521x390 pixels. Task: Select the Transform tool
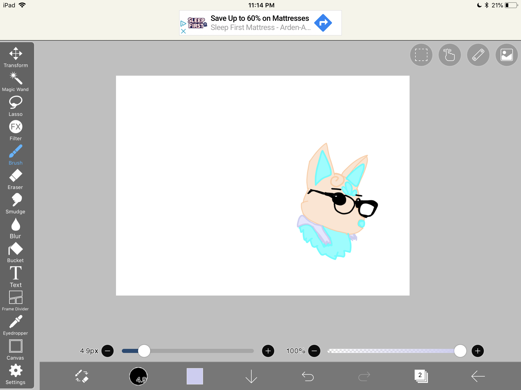pyautogui.click(x=16, y=57)
